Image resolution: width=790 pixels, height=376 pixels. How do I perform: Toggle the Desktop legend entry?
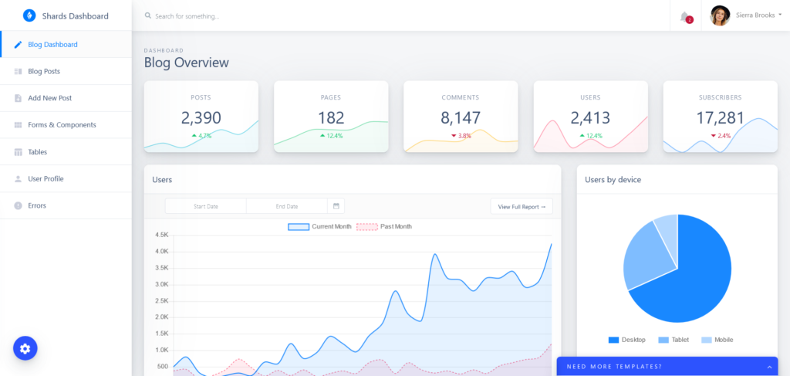626,340
